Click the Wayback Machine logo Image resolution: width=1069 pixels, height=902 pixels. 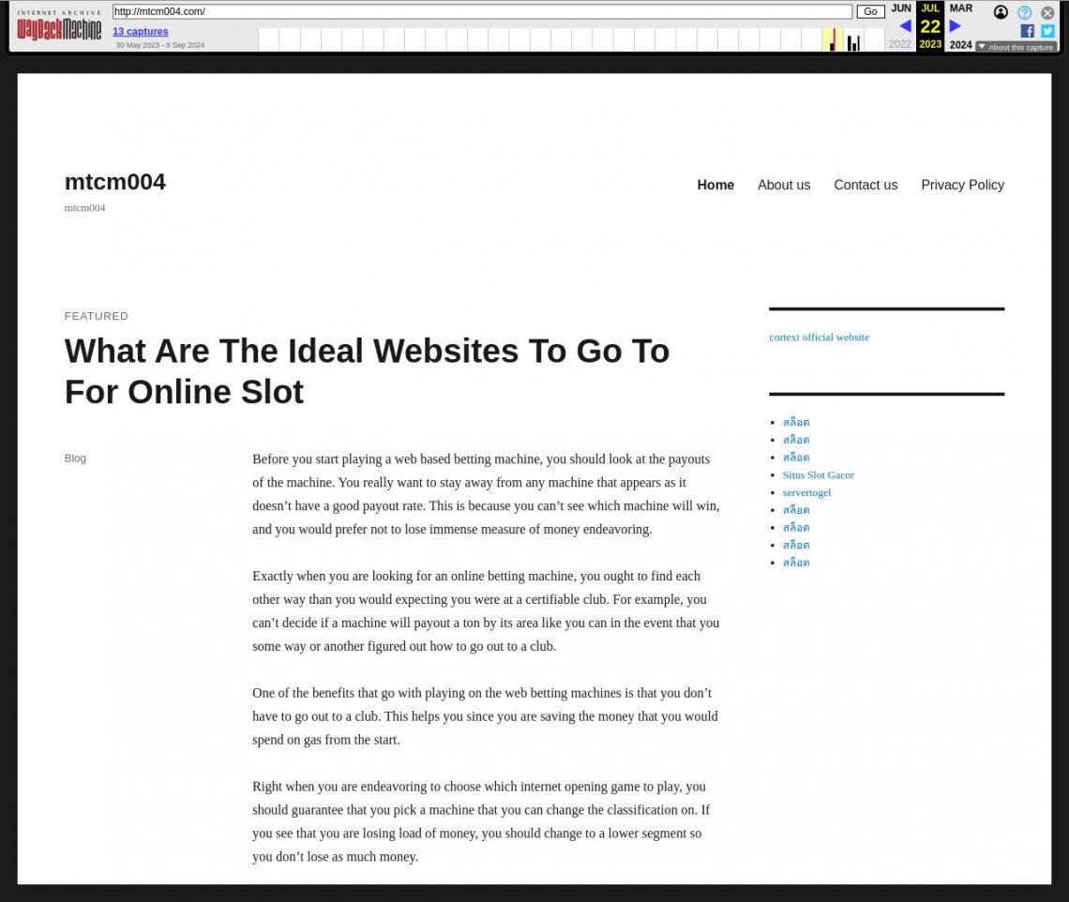(x=59, y=28)
